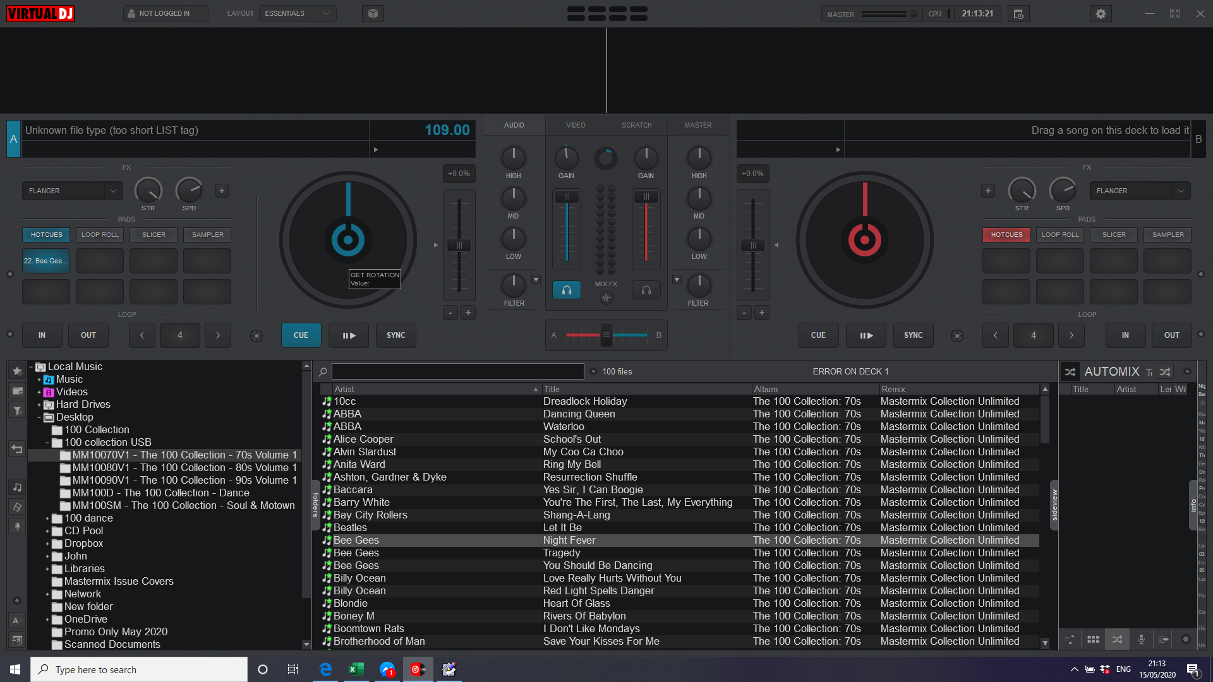The width and height of the screenshot is (1213, 682).
Task: Click the Mix FX waveform icon
Action: (606, 298)
